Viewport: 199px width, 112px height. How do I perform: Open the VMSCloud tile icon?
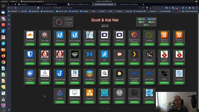click(104, 35)
